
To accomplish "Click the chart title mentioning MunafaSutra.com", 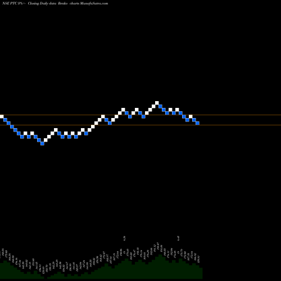I will 55,3.
